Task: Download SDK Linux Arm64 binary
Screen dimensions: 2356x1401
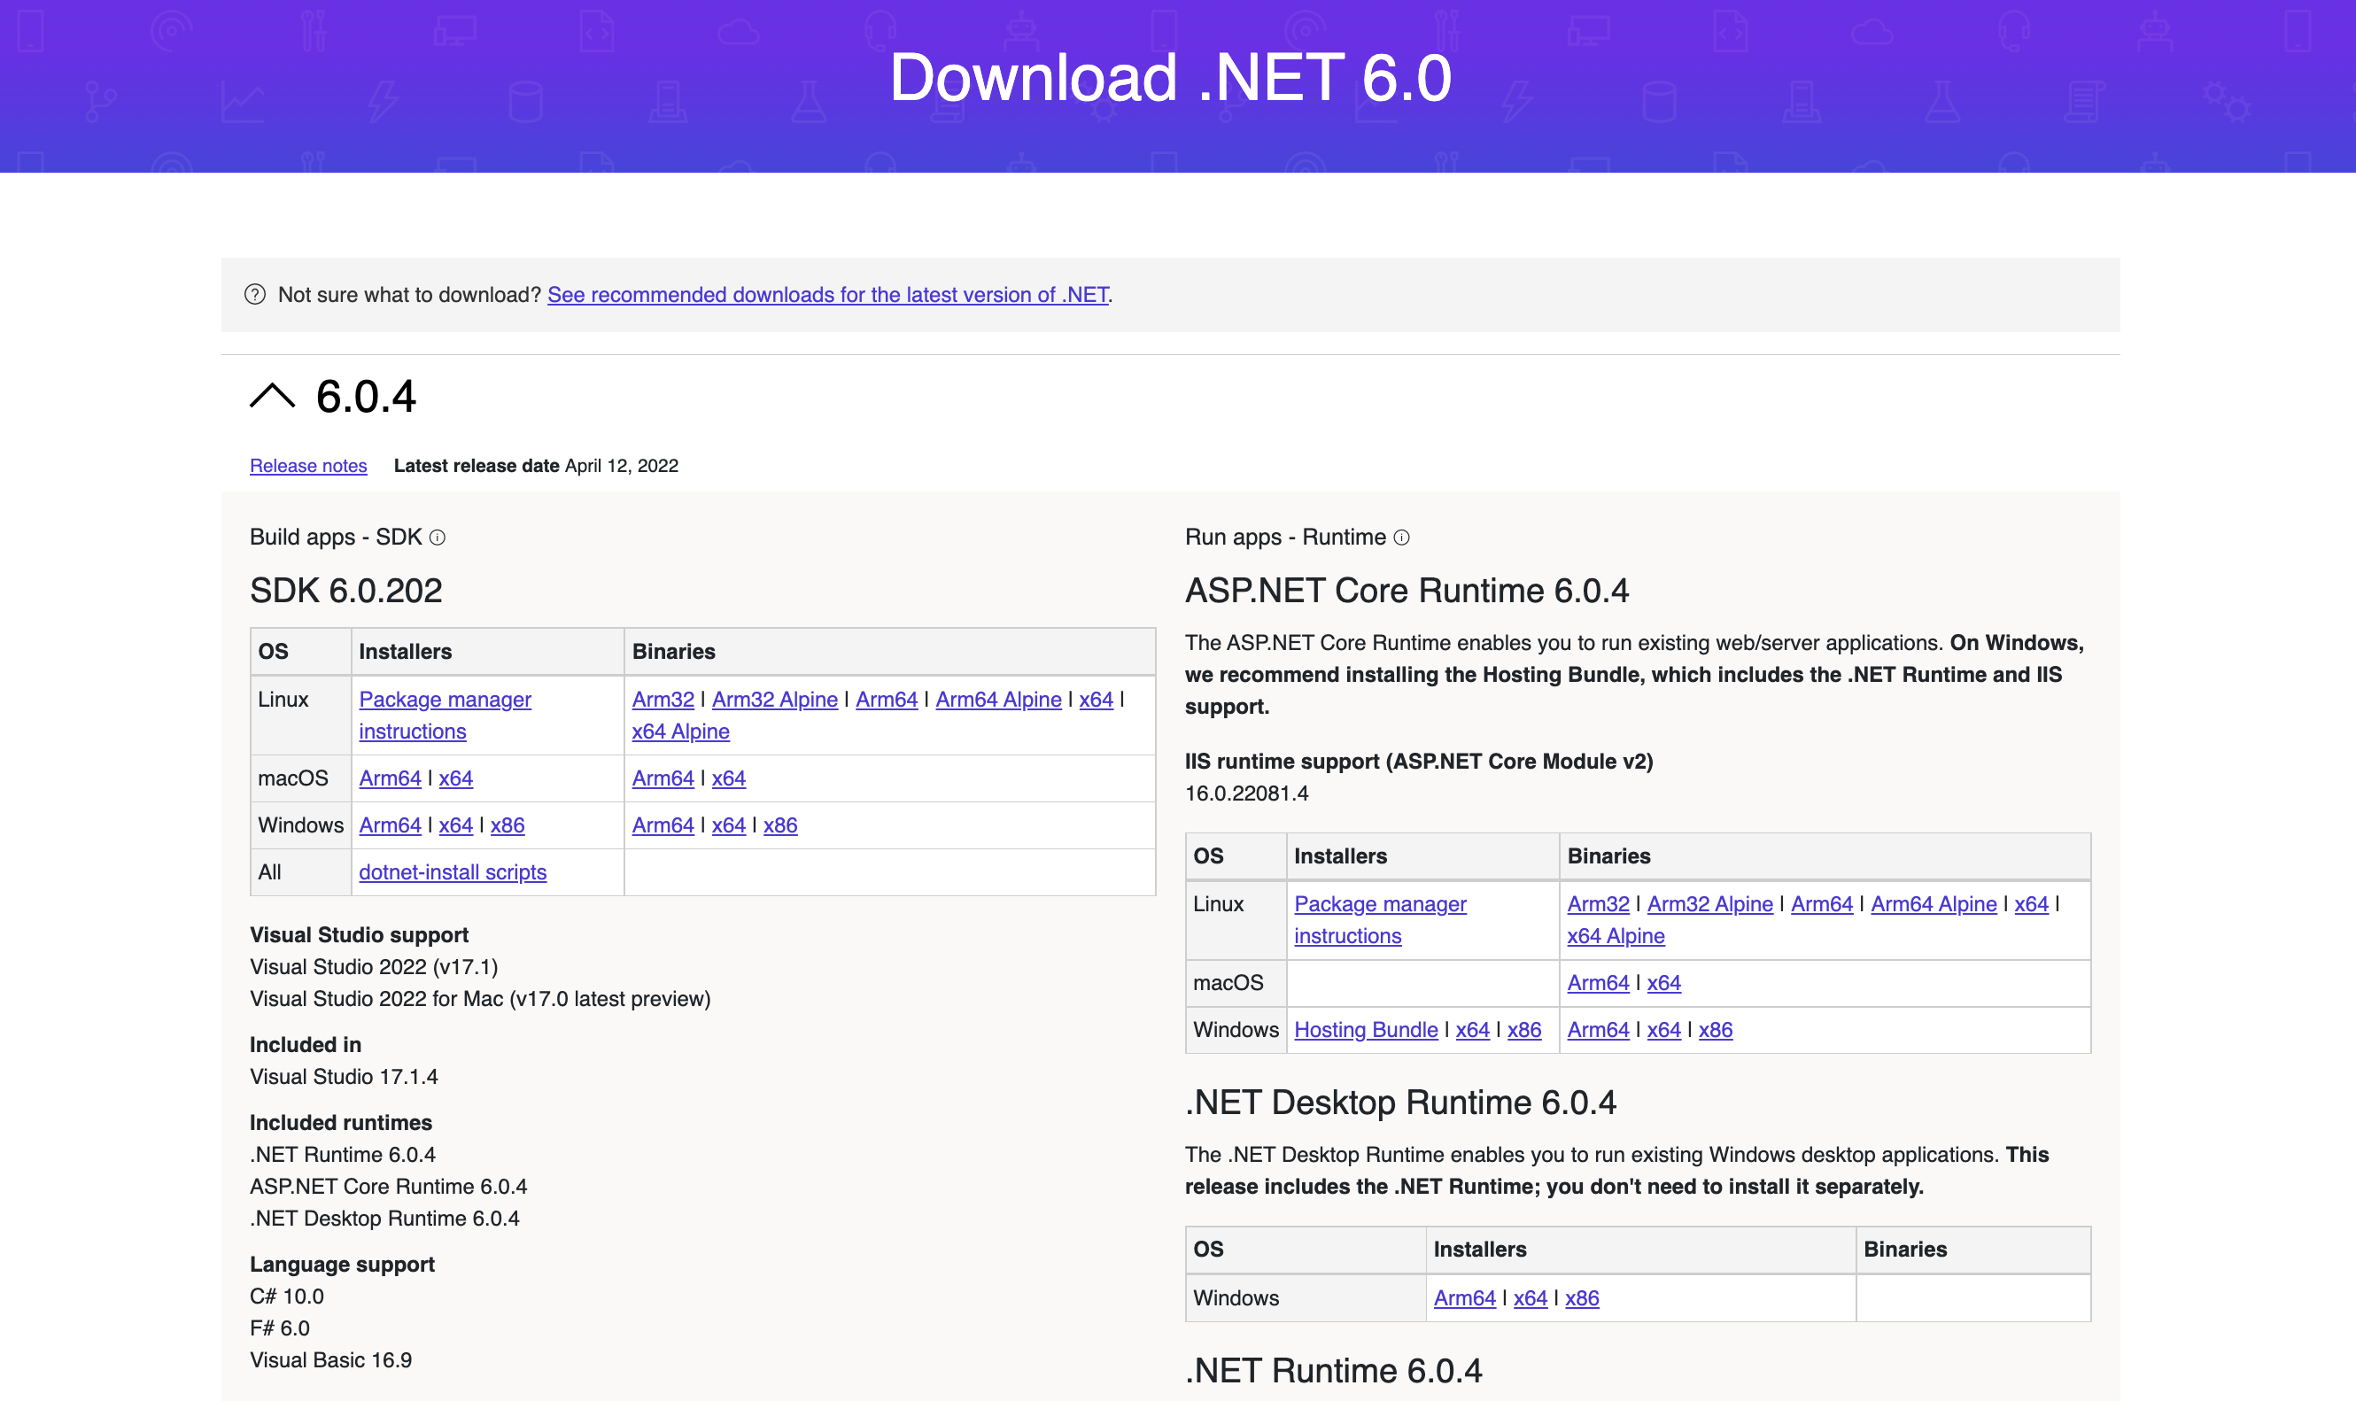Action: (x=887, y=699)
